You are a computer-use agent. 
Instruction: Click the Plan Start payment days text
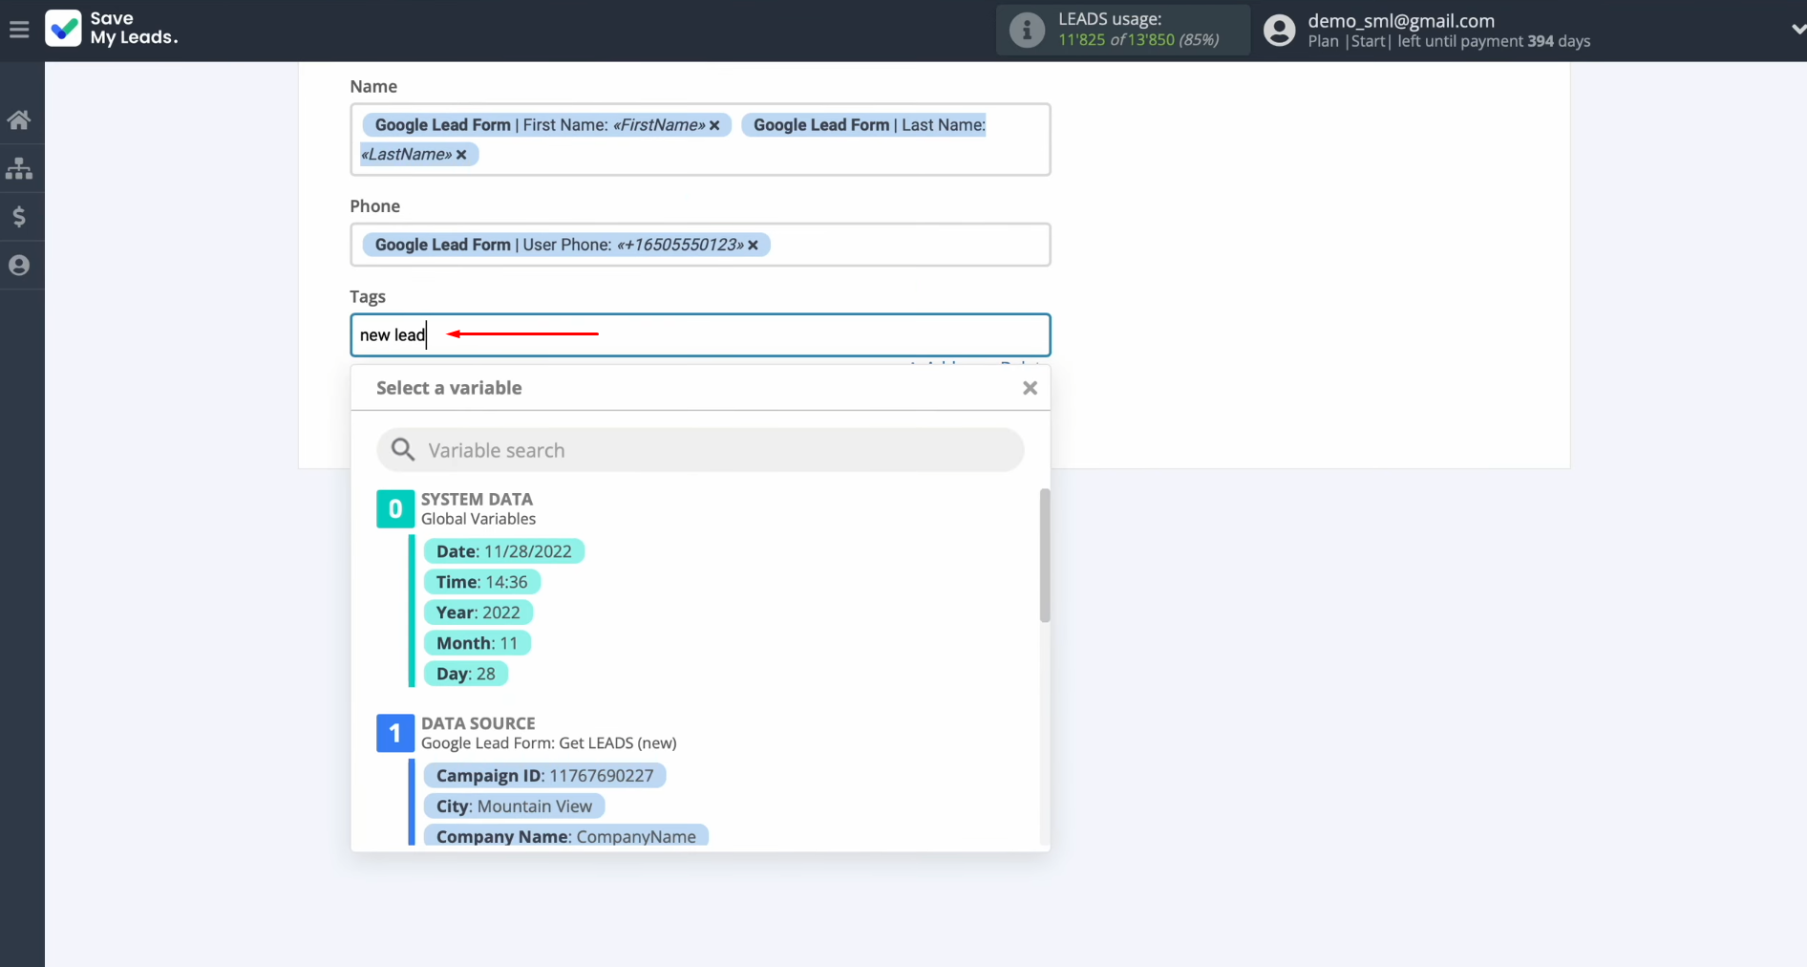click(1449, 41)
